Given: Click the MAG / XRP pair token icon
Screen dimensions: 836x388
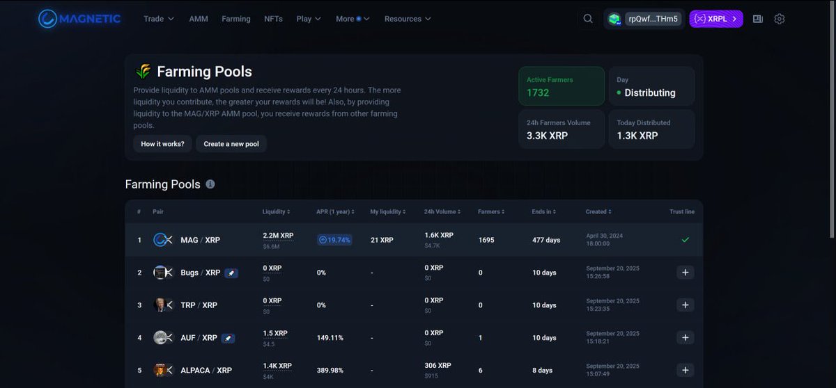Looking at the screenshot, I should click(163, 240).
